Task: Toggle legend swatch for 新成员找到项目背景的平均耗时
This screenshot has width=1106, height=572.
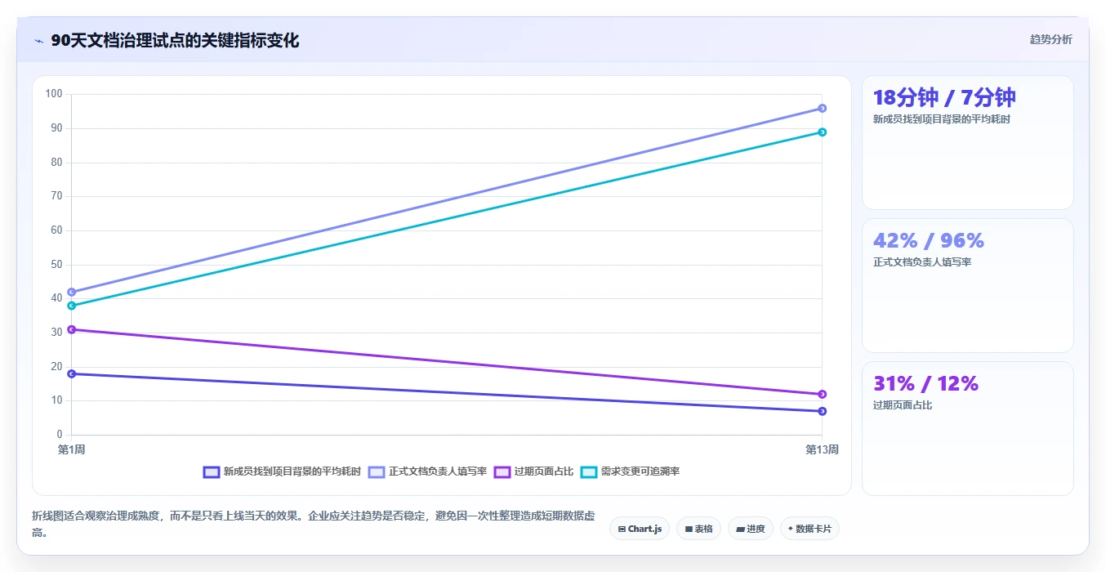Action: pyautogui.click(x=212, y=471)
